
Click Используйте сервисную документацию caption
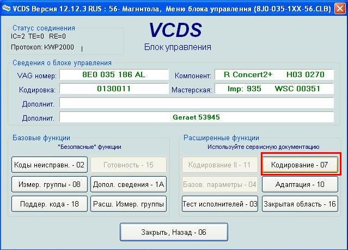coord(263,147)
